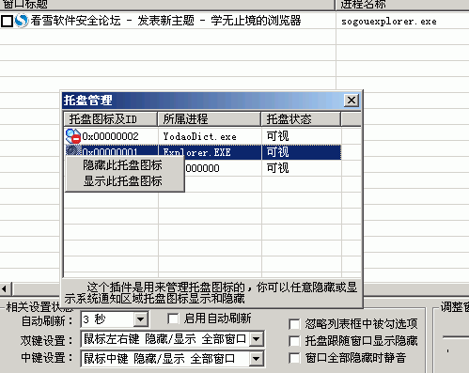Select the 看雪软件安全论坛 window title row
The image size is (469, 373).
165,21
